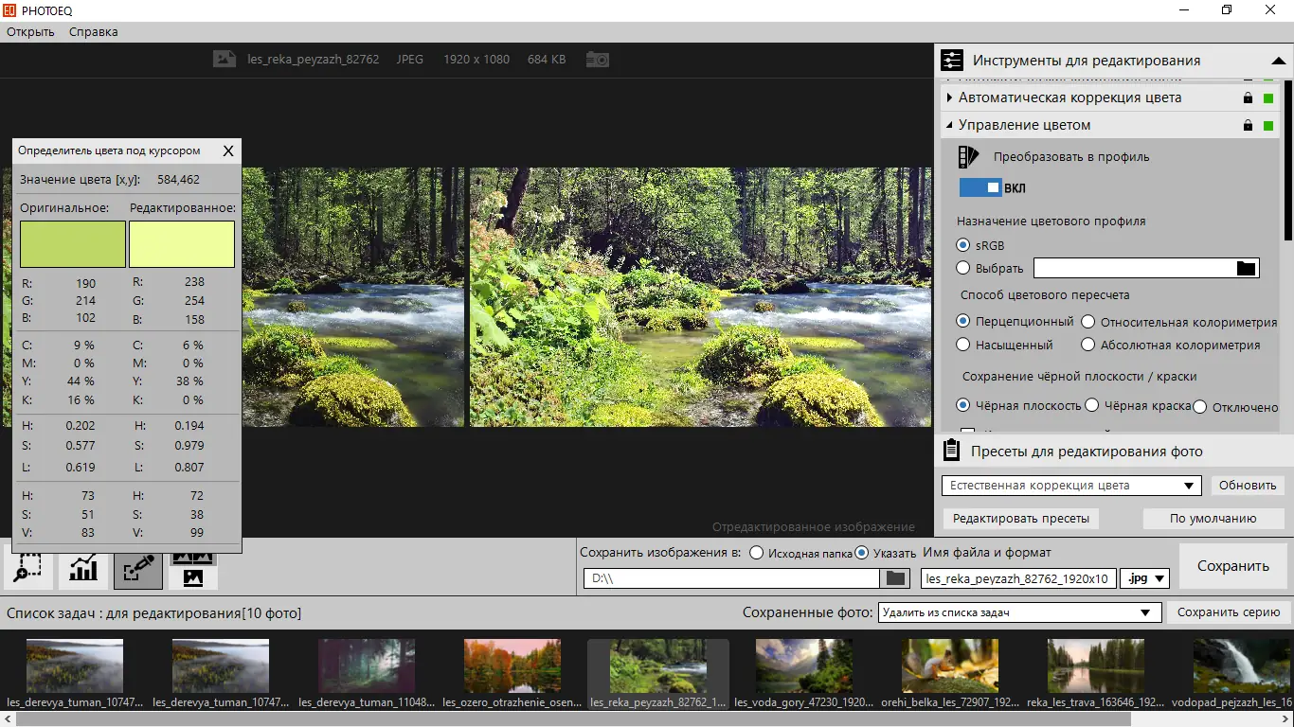Open the Открыть menu
The width and height of the screenshot is (1294, 727).
tap(30, 32)
